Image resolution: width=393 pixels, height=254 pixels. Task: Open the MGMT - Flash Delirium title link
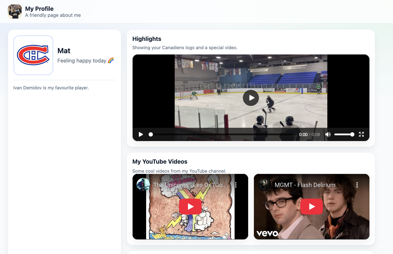pos(305,185)
